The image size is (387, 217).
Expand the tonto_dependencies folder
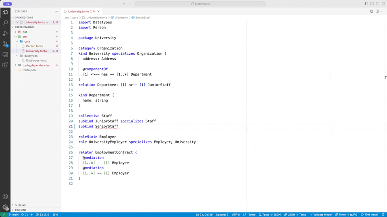tap(16, 66)
